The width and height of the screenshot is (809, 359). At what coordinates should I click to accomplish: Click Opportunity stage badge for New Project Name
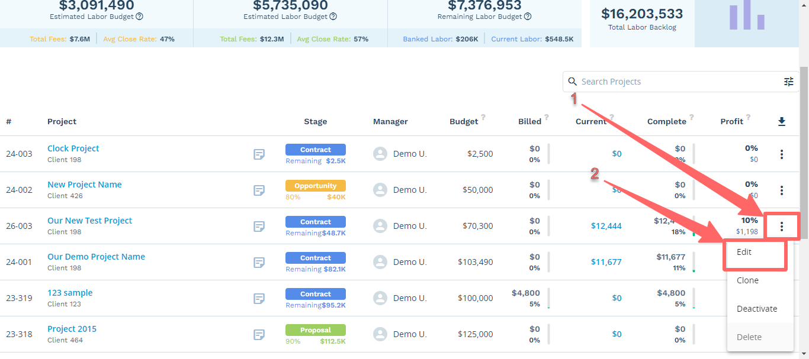[316, 186]
